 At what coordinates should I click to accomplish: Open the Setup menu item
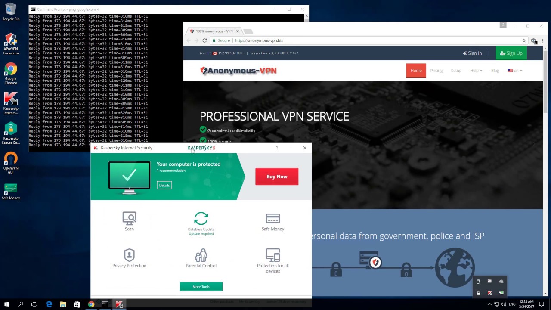456,71
